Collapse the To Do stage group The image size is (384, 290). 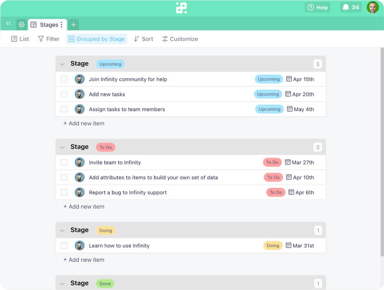coord(62,148)
